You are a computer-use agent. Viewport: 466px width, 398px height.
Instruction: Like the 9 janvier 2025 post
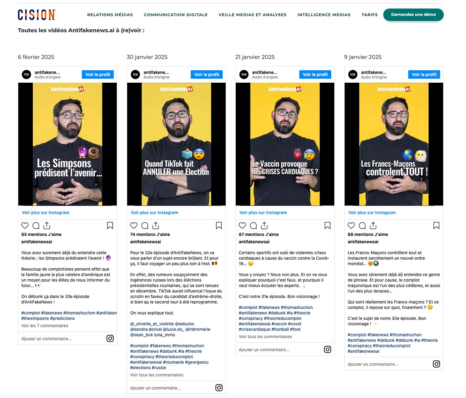tap(351, 226)
